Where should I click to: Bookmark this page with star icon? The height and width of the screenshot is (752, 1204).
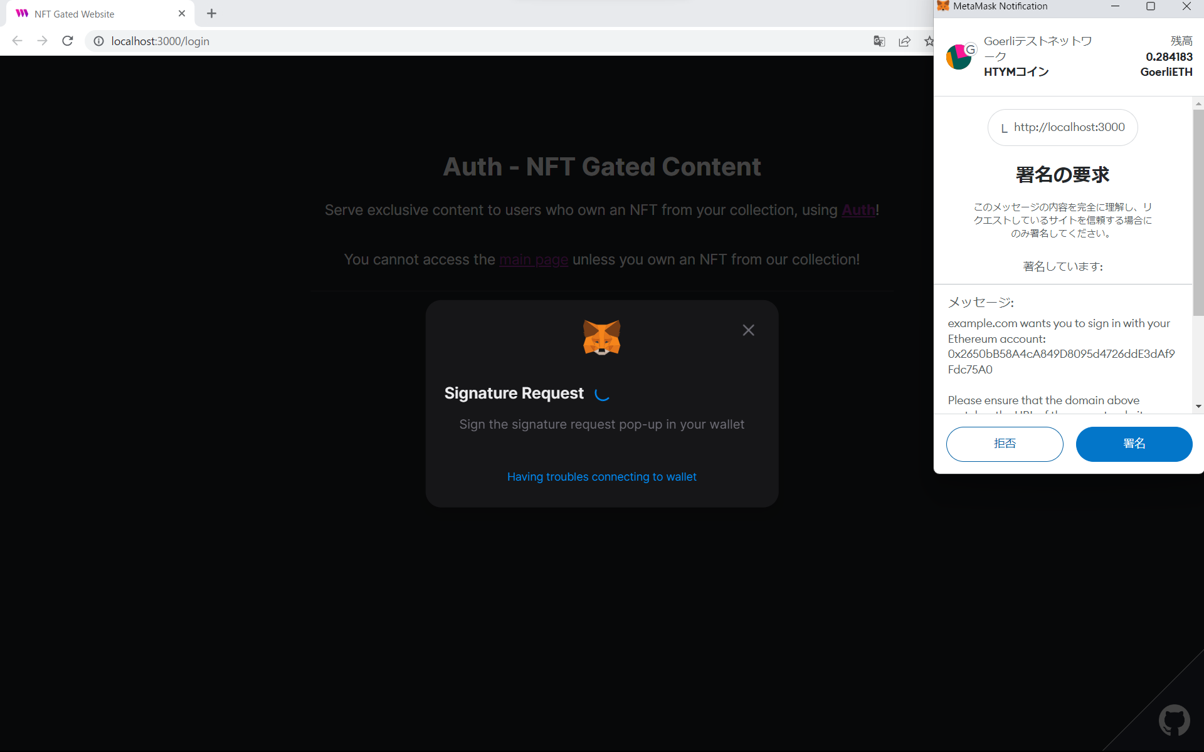tap(928, 41)
